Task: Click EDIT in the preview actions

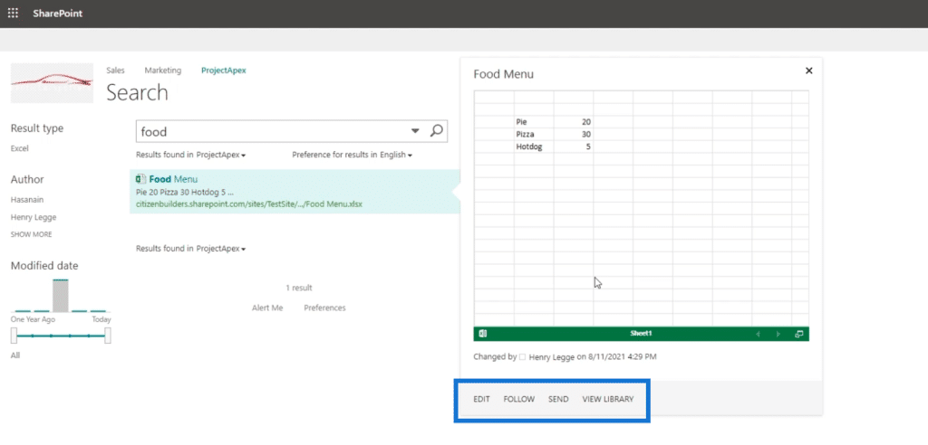Action: coord(482,400)
